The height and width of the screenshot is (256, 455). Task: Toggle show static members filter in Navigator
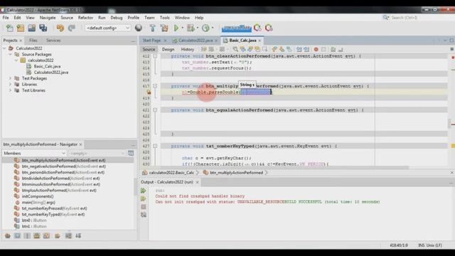pos(27,235)
